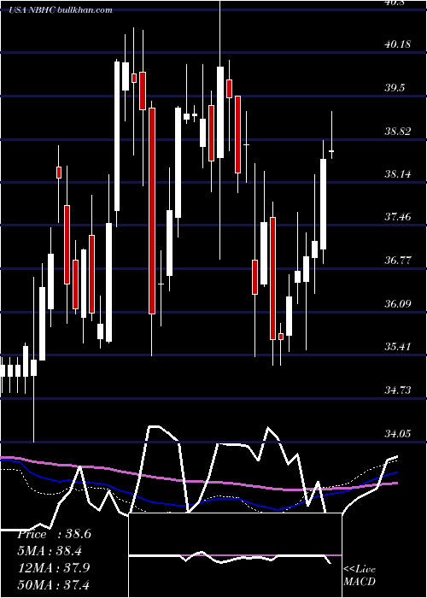
Task: Click the last candlestick near 38.6
Action: [x=331, y=151]
